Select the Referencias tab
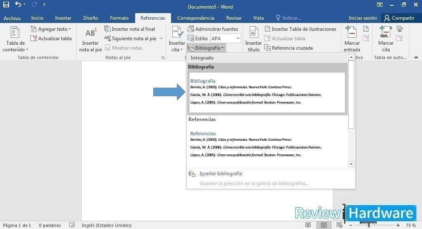 [x=153, y=18]
